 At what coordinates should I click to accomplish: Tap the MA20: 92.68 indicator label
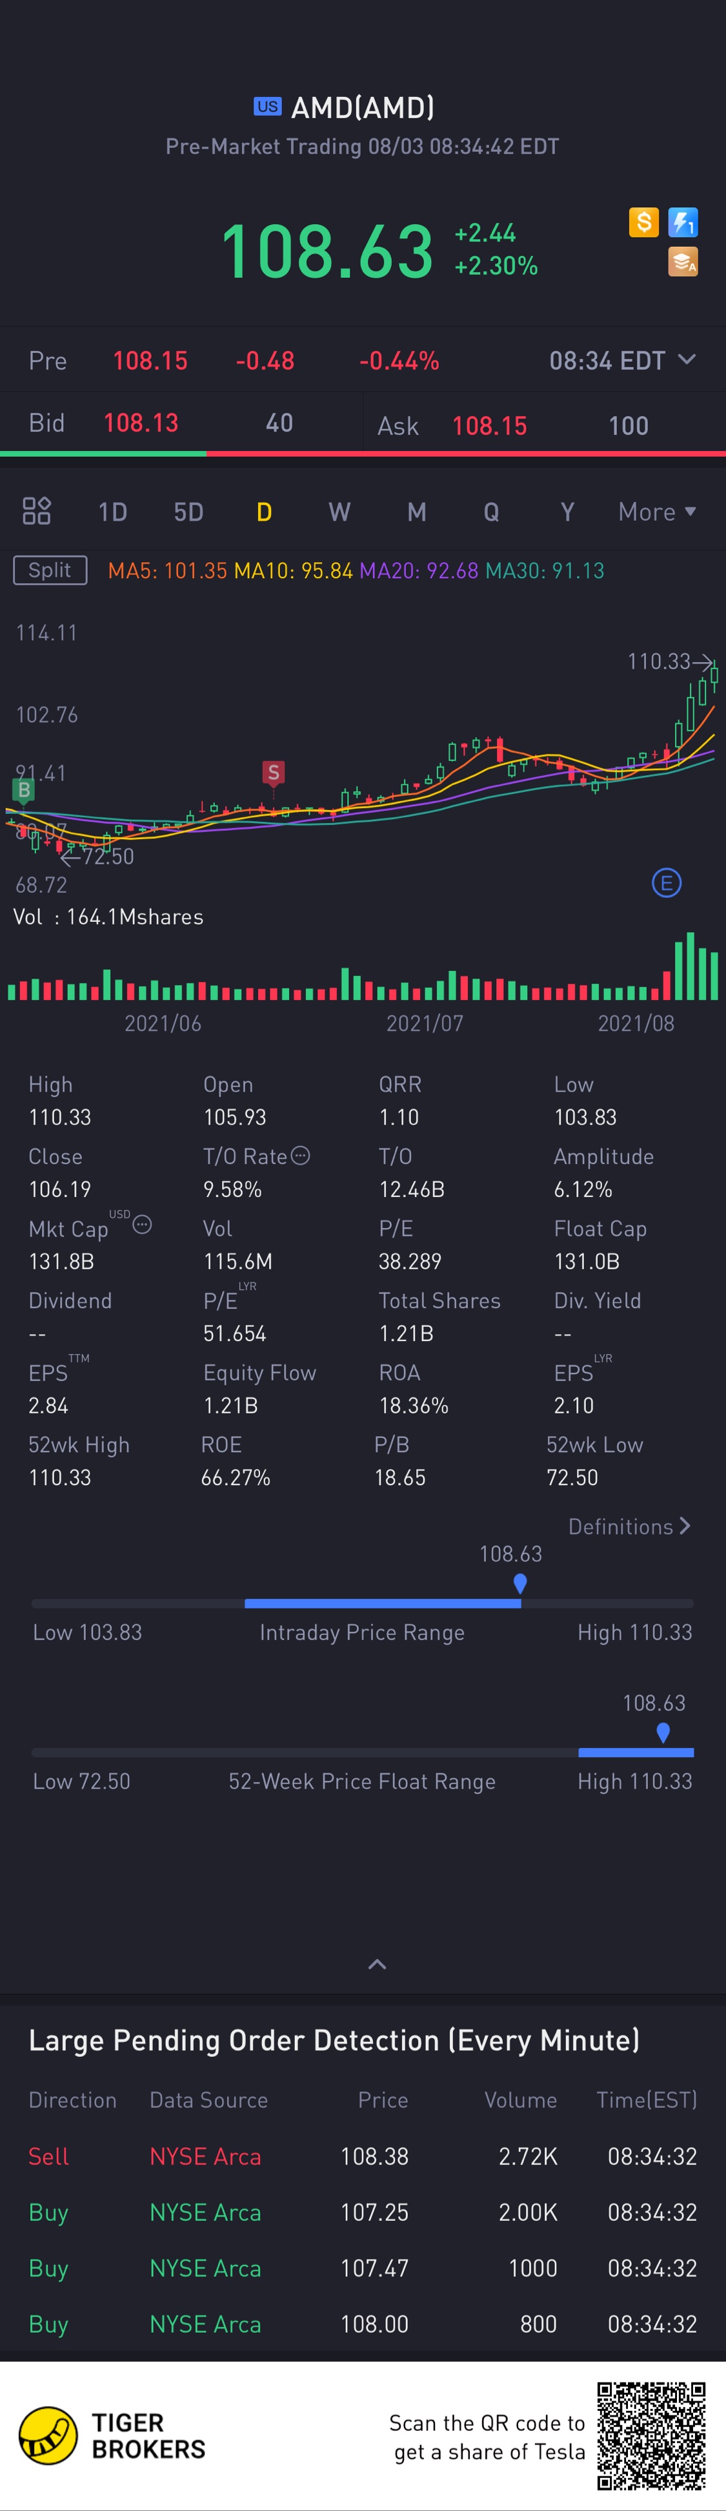pyautogui.click(x=419, y=570)
